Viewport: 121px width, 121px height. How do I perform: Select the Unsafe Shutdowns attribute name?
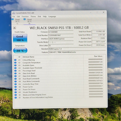30,92
